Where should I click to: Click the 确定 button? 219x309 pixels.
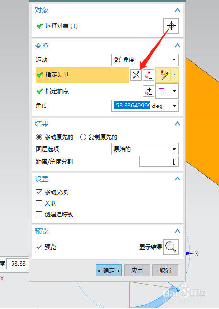click(x=109, y=271)
